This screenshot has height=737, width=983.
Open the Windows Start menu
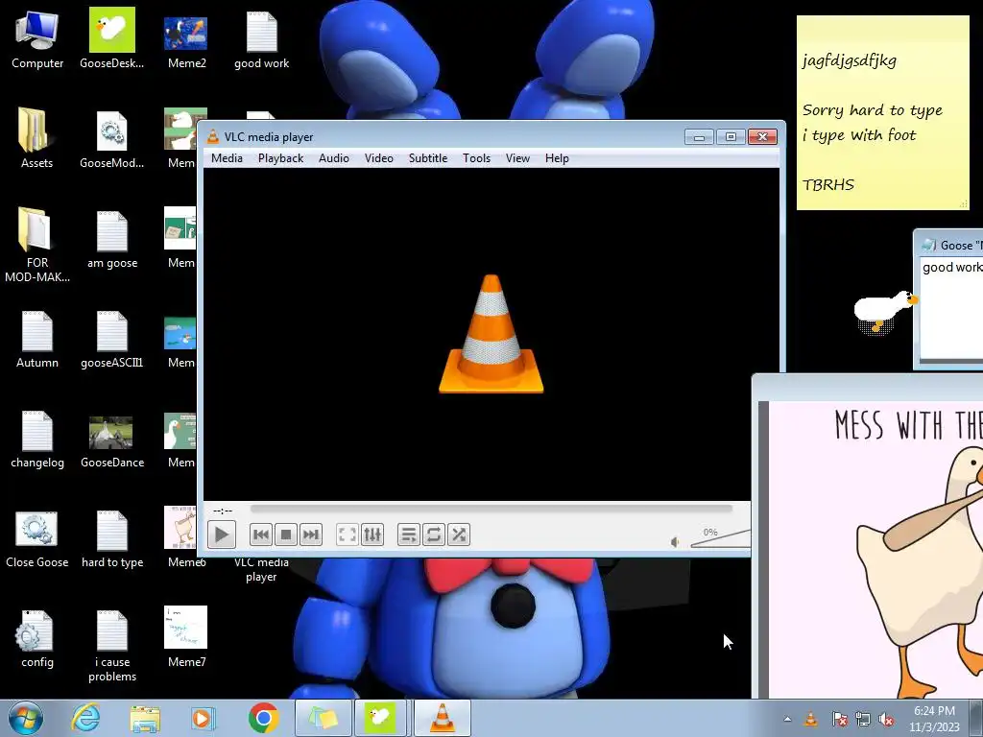[x=26, y=718]
